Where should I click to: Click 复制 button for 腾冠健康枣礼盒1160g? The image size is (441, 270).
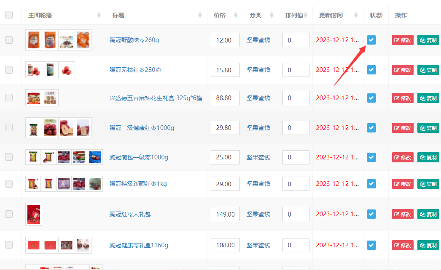click(x=428, y=245)
